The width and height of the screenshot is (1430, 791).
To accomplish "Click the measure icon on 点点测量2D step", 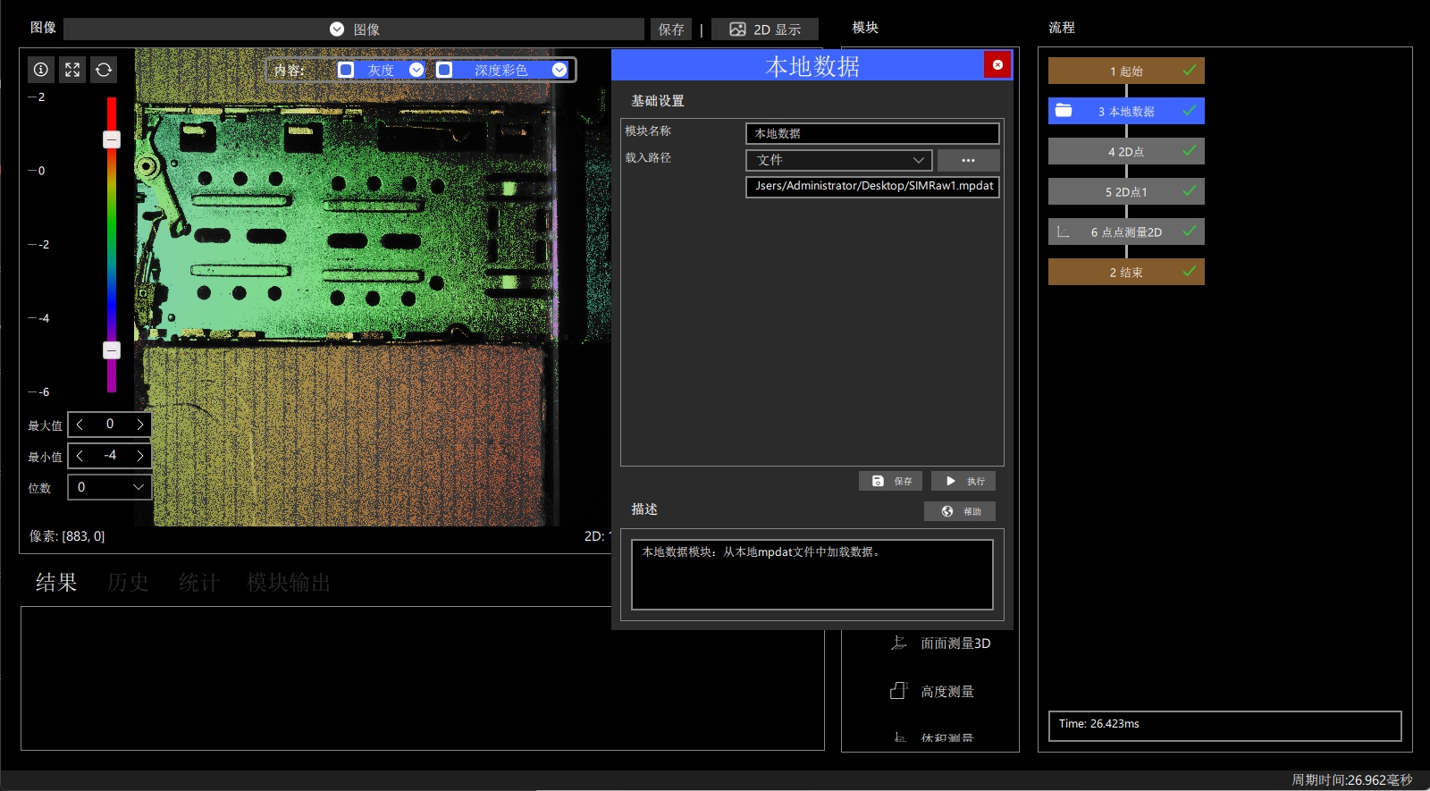I will (1064, 231).
